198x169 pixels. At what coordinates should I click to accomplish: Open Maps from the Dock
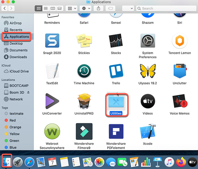point(88,162)
